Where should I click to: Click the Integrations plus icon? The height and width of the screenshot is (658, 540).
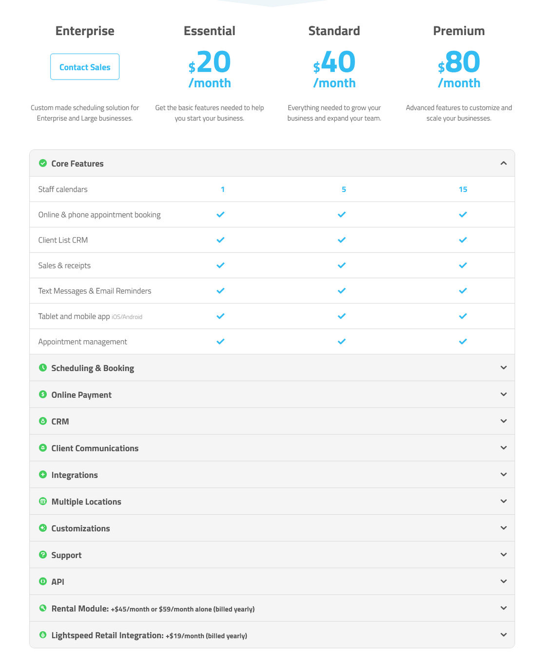tap(43, 475)
